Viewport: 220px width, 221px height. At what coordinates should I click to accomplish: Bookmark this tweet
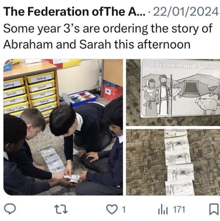[x=214, y=210]
